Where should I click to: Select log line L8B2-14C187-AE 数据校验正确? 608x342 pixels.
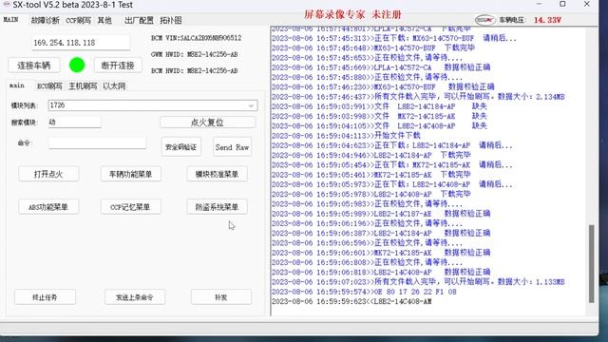[x=381, y=214]
